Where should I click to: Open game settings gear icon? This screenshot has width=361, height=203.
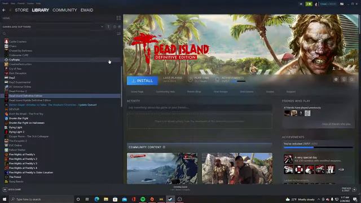(336, 80)
